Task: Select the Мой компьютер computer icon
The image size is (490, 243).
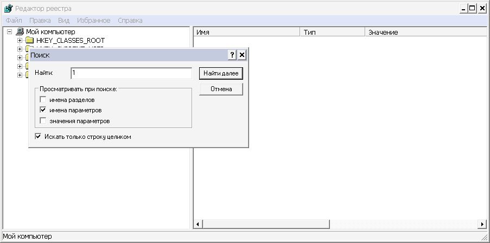Action: pyautogui.click(x=20, y=32)
